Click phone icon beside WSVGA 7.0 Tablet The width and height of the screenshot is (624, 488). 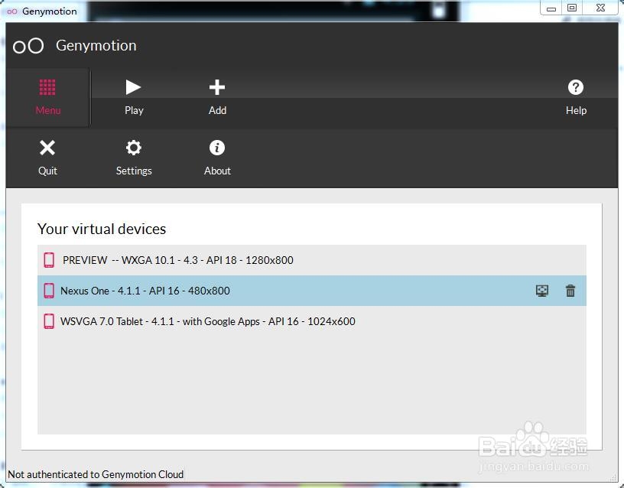pos(49,321)
